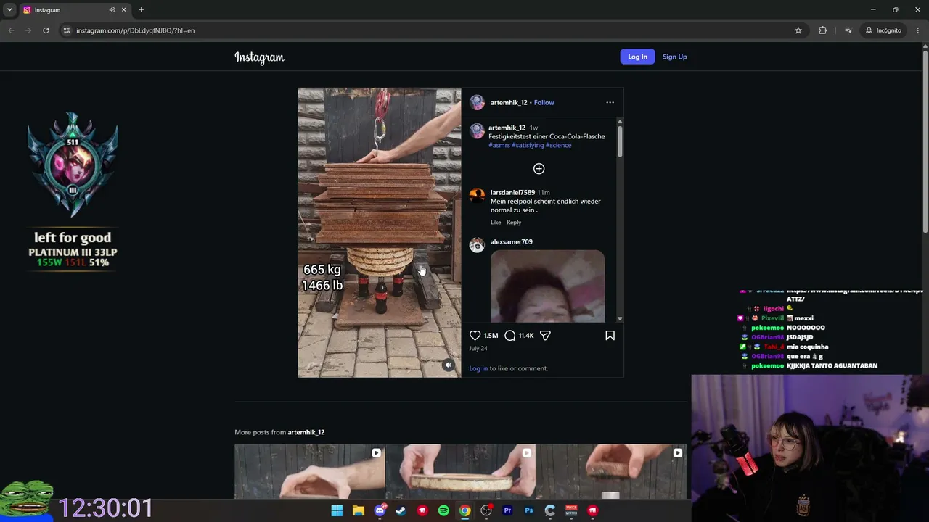Open Chrome media controls

point(848,30)
